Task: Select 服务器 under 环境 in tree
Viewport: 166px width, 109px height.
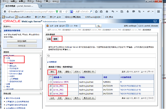Action: [12, 60]
